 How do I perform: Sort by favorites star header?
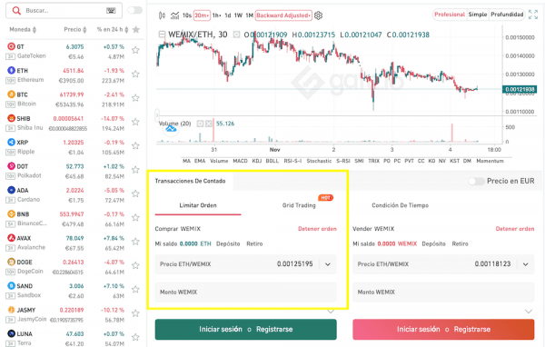tap(136, 30)
